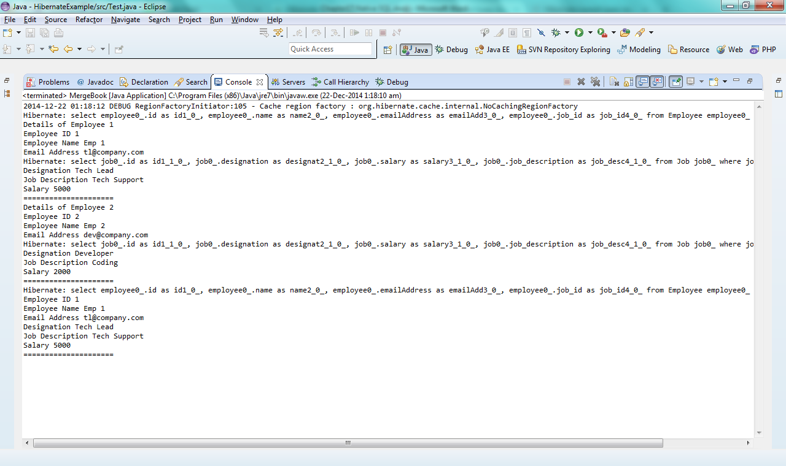Switch to the Call Hierarchy tab
Screen dimensions: 786x466
[x=340, y=82]
